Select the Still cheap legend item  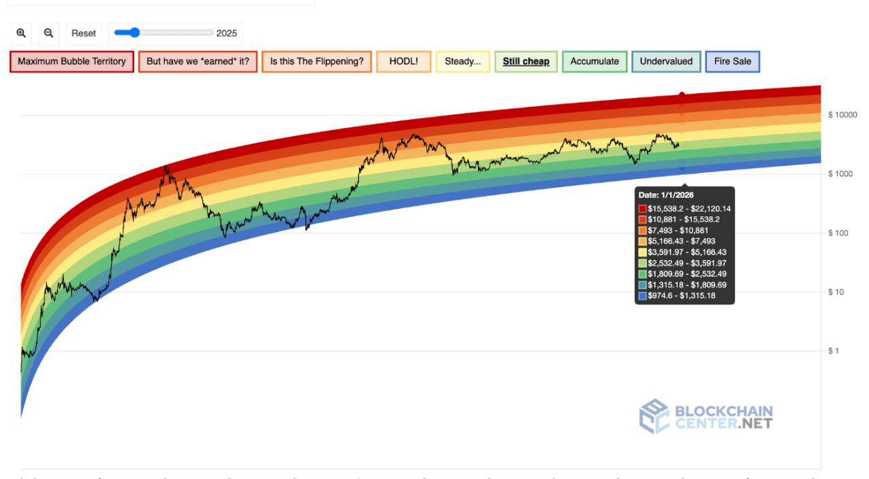[x=526, y=61]
